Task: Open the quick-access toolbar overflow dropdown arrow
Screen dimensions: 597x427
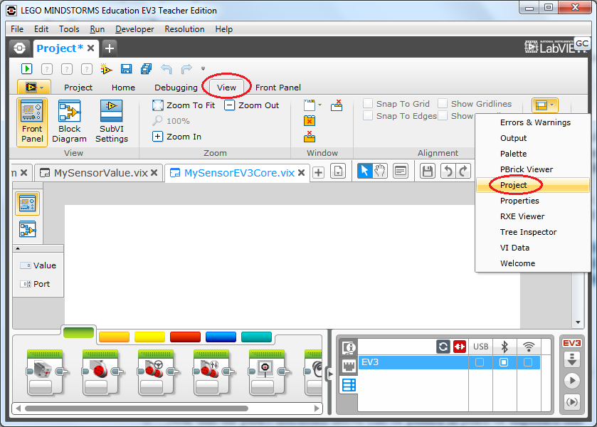Action: tap(203, 69)
